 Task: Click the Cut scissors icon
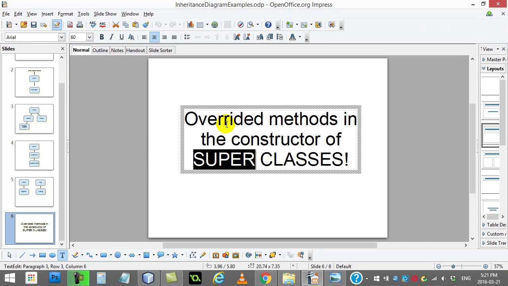(116, 25)
